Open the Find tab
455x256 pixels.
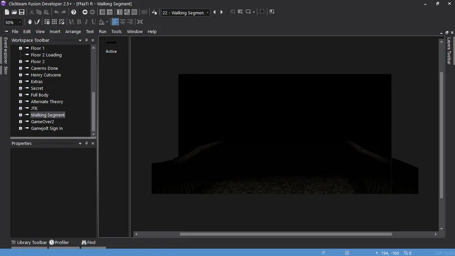pos(88,242)
